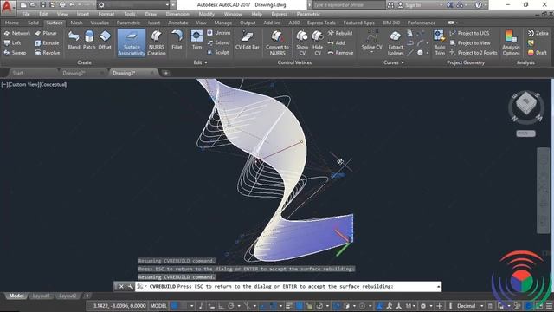Screen dimensions: 554x312
Task: Click the Blend surface tool
Action: click(74, 40)
